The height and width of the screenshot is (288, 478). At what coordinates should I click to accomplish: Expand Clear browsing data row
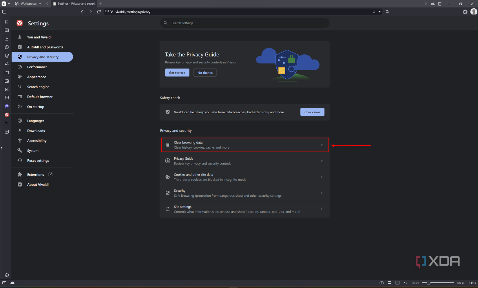pos(245,145)
